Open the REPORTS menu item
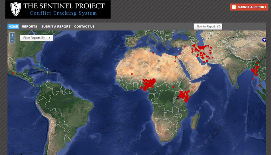The height and width of the screenshot is (155, 271). [x=29, y=26]
